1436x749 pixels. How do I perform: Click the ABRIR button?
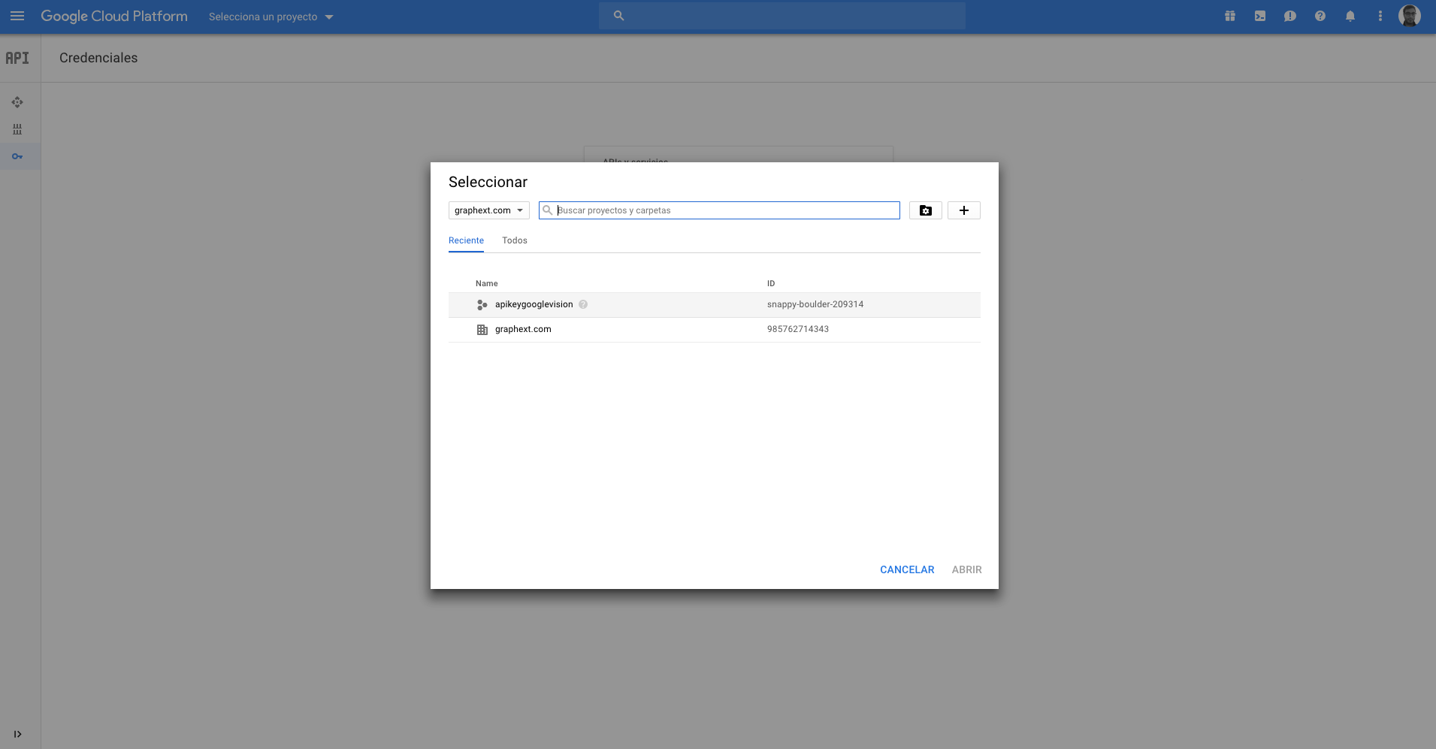[x=966, y=569]
